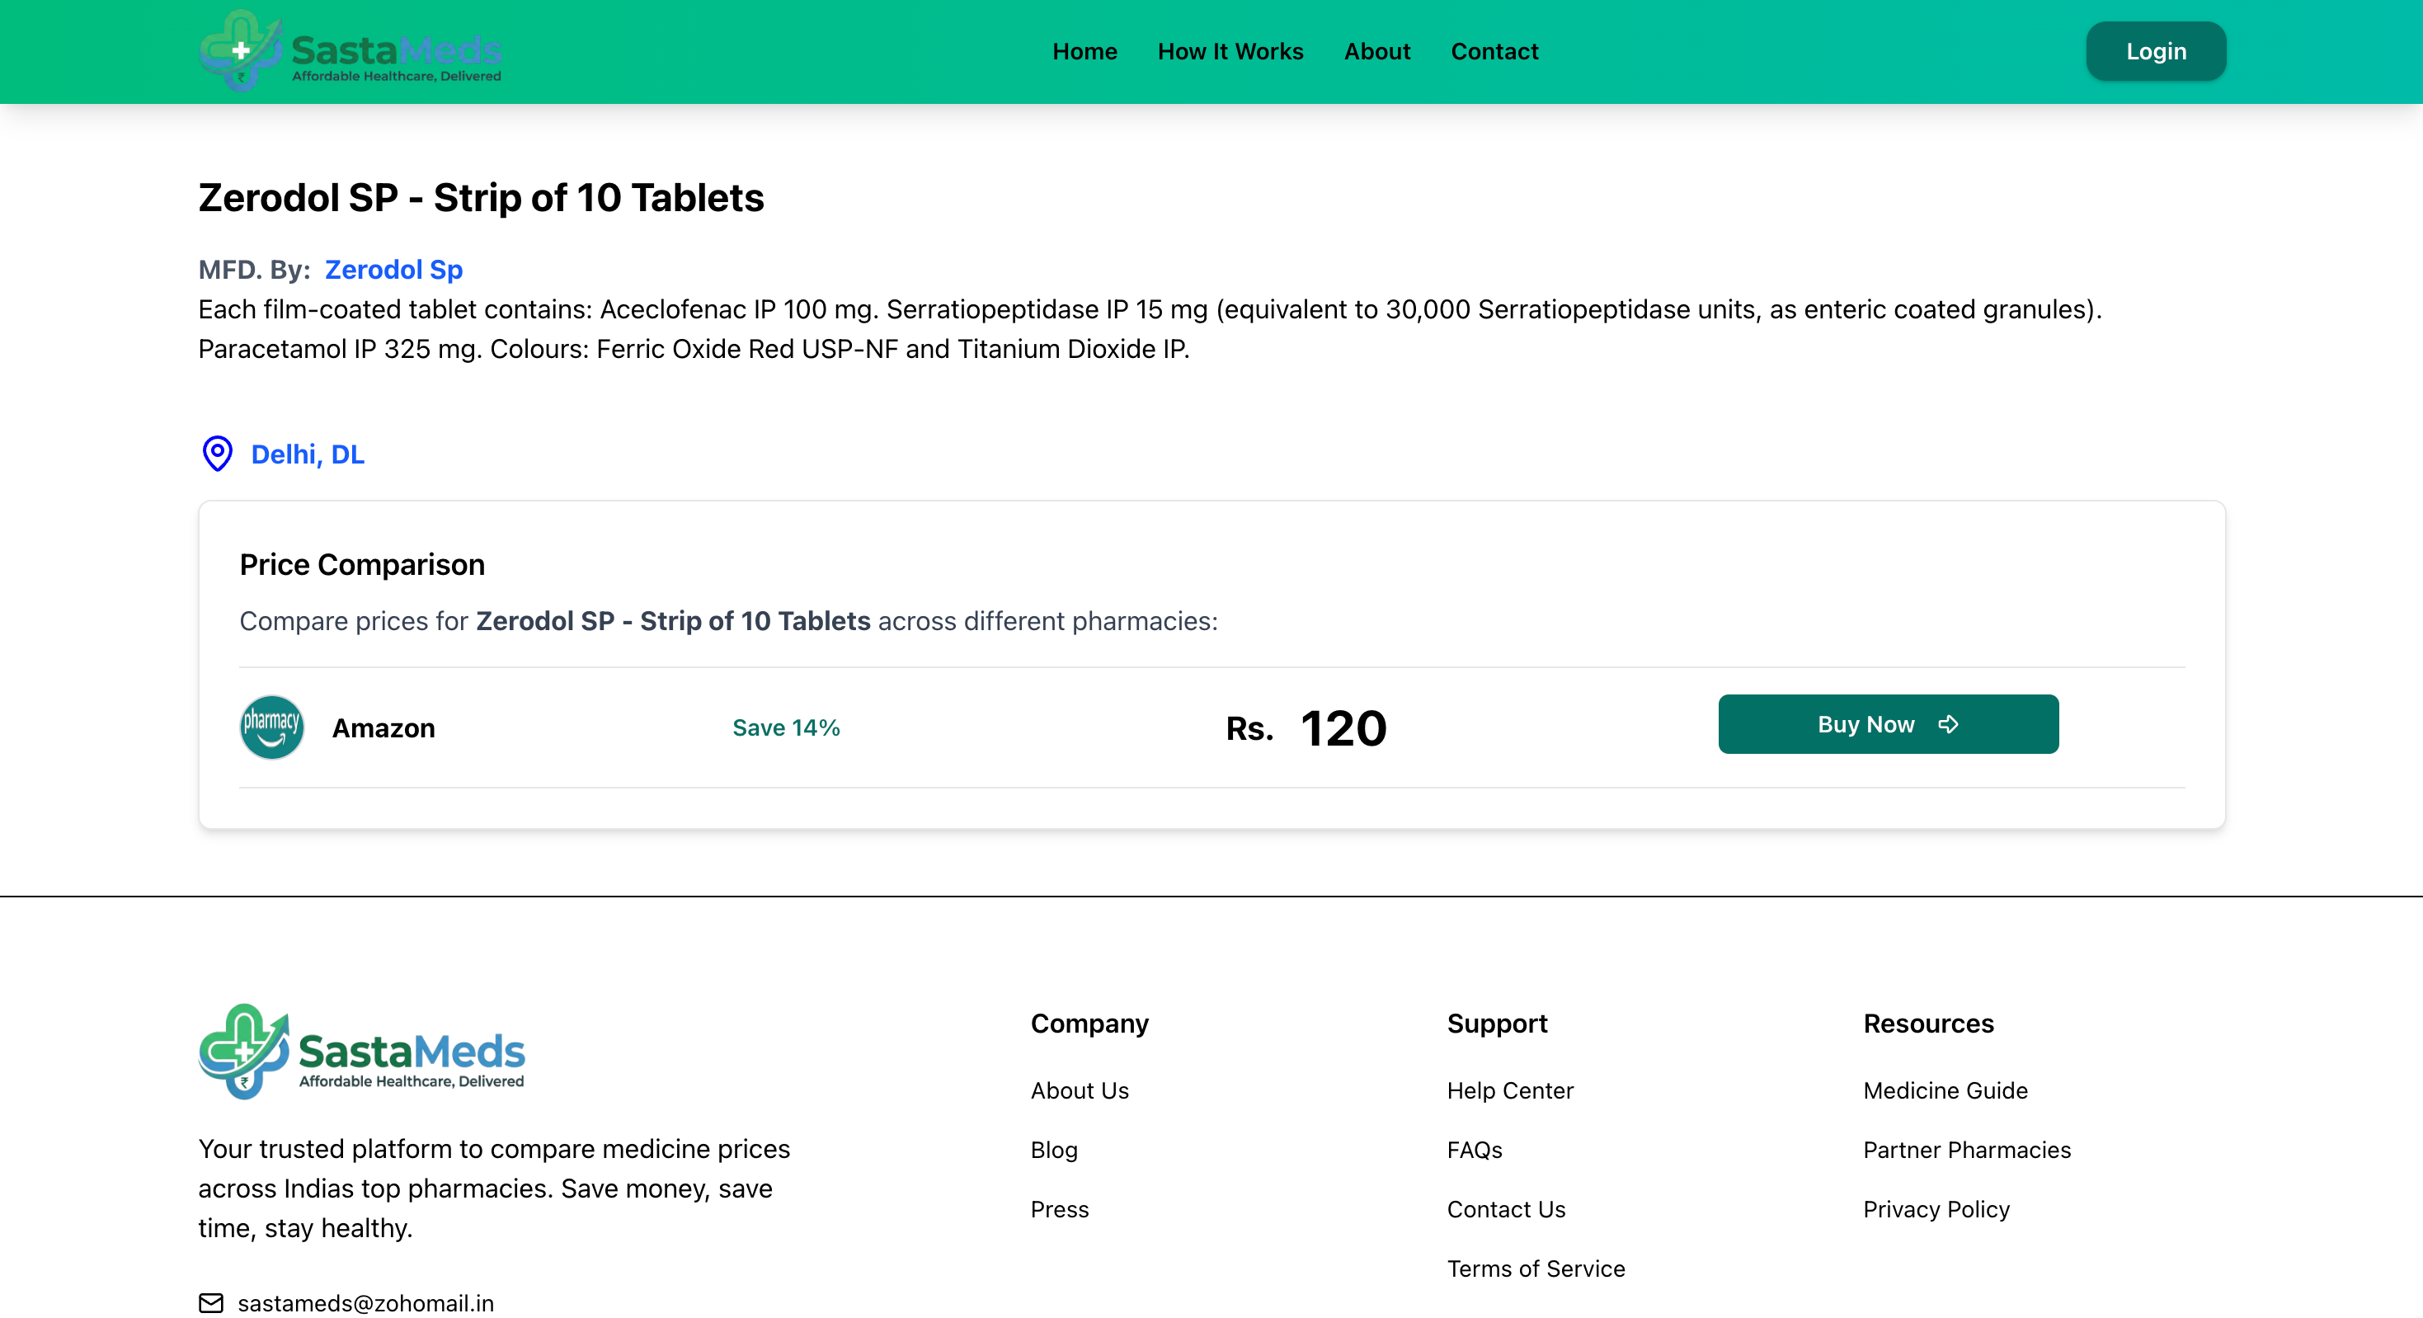
Task: Click the footer SastaMeds logo
Action: click(362, 1051)
